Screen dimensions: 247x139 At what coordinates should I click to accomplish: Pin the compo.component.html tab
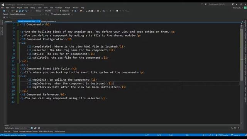coord(37,21)
